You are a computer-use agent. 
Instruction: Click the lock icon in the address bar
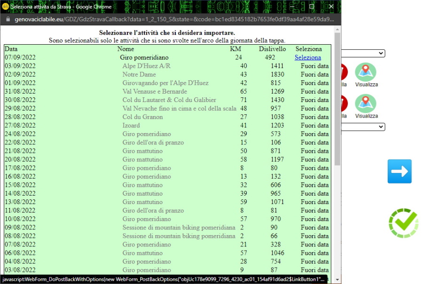tap(8, 19)
